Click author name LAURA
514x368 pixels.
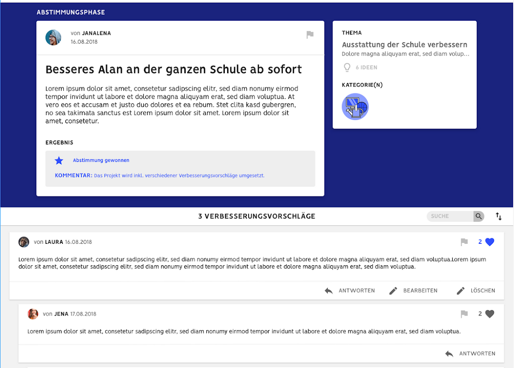(54, 242)
